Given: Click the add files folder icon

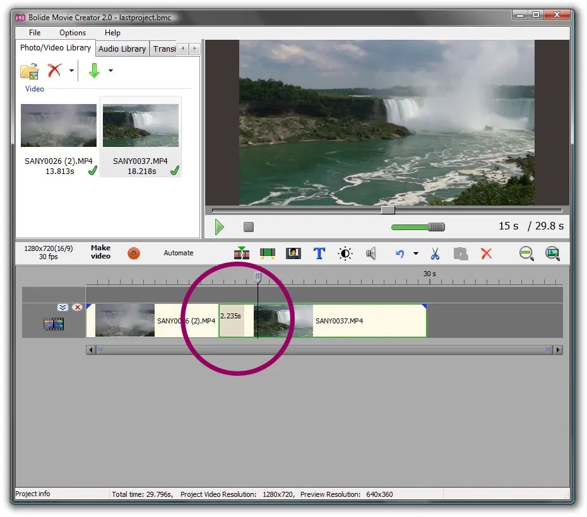Looking at the screenshot, I should 29,71.
